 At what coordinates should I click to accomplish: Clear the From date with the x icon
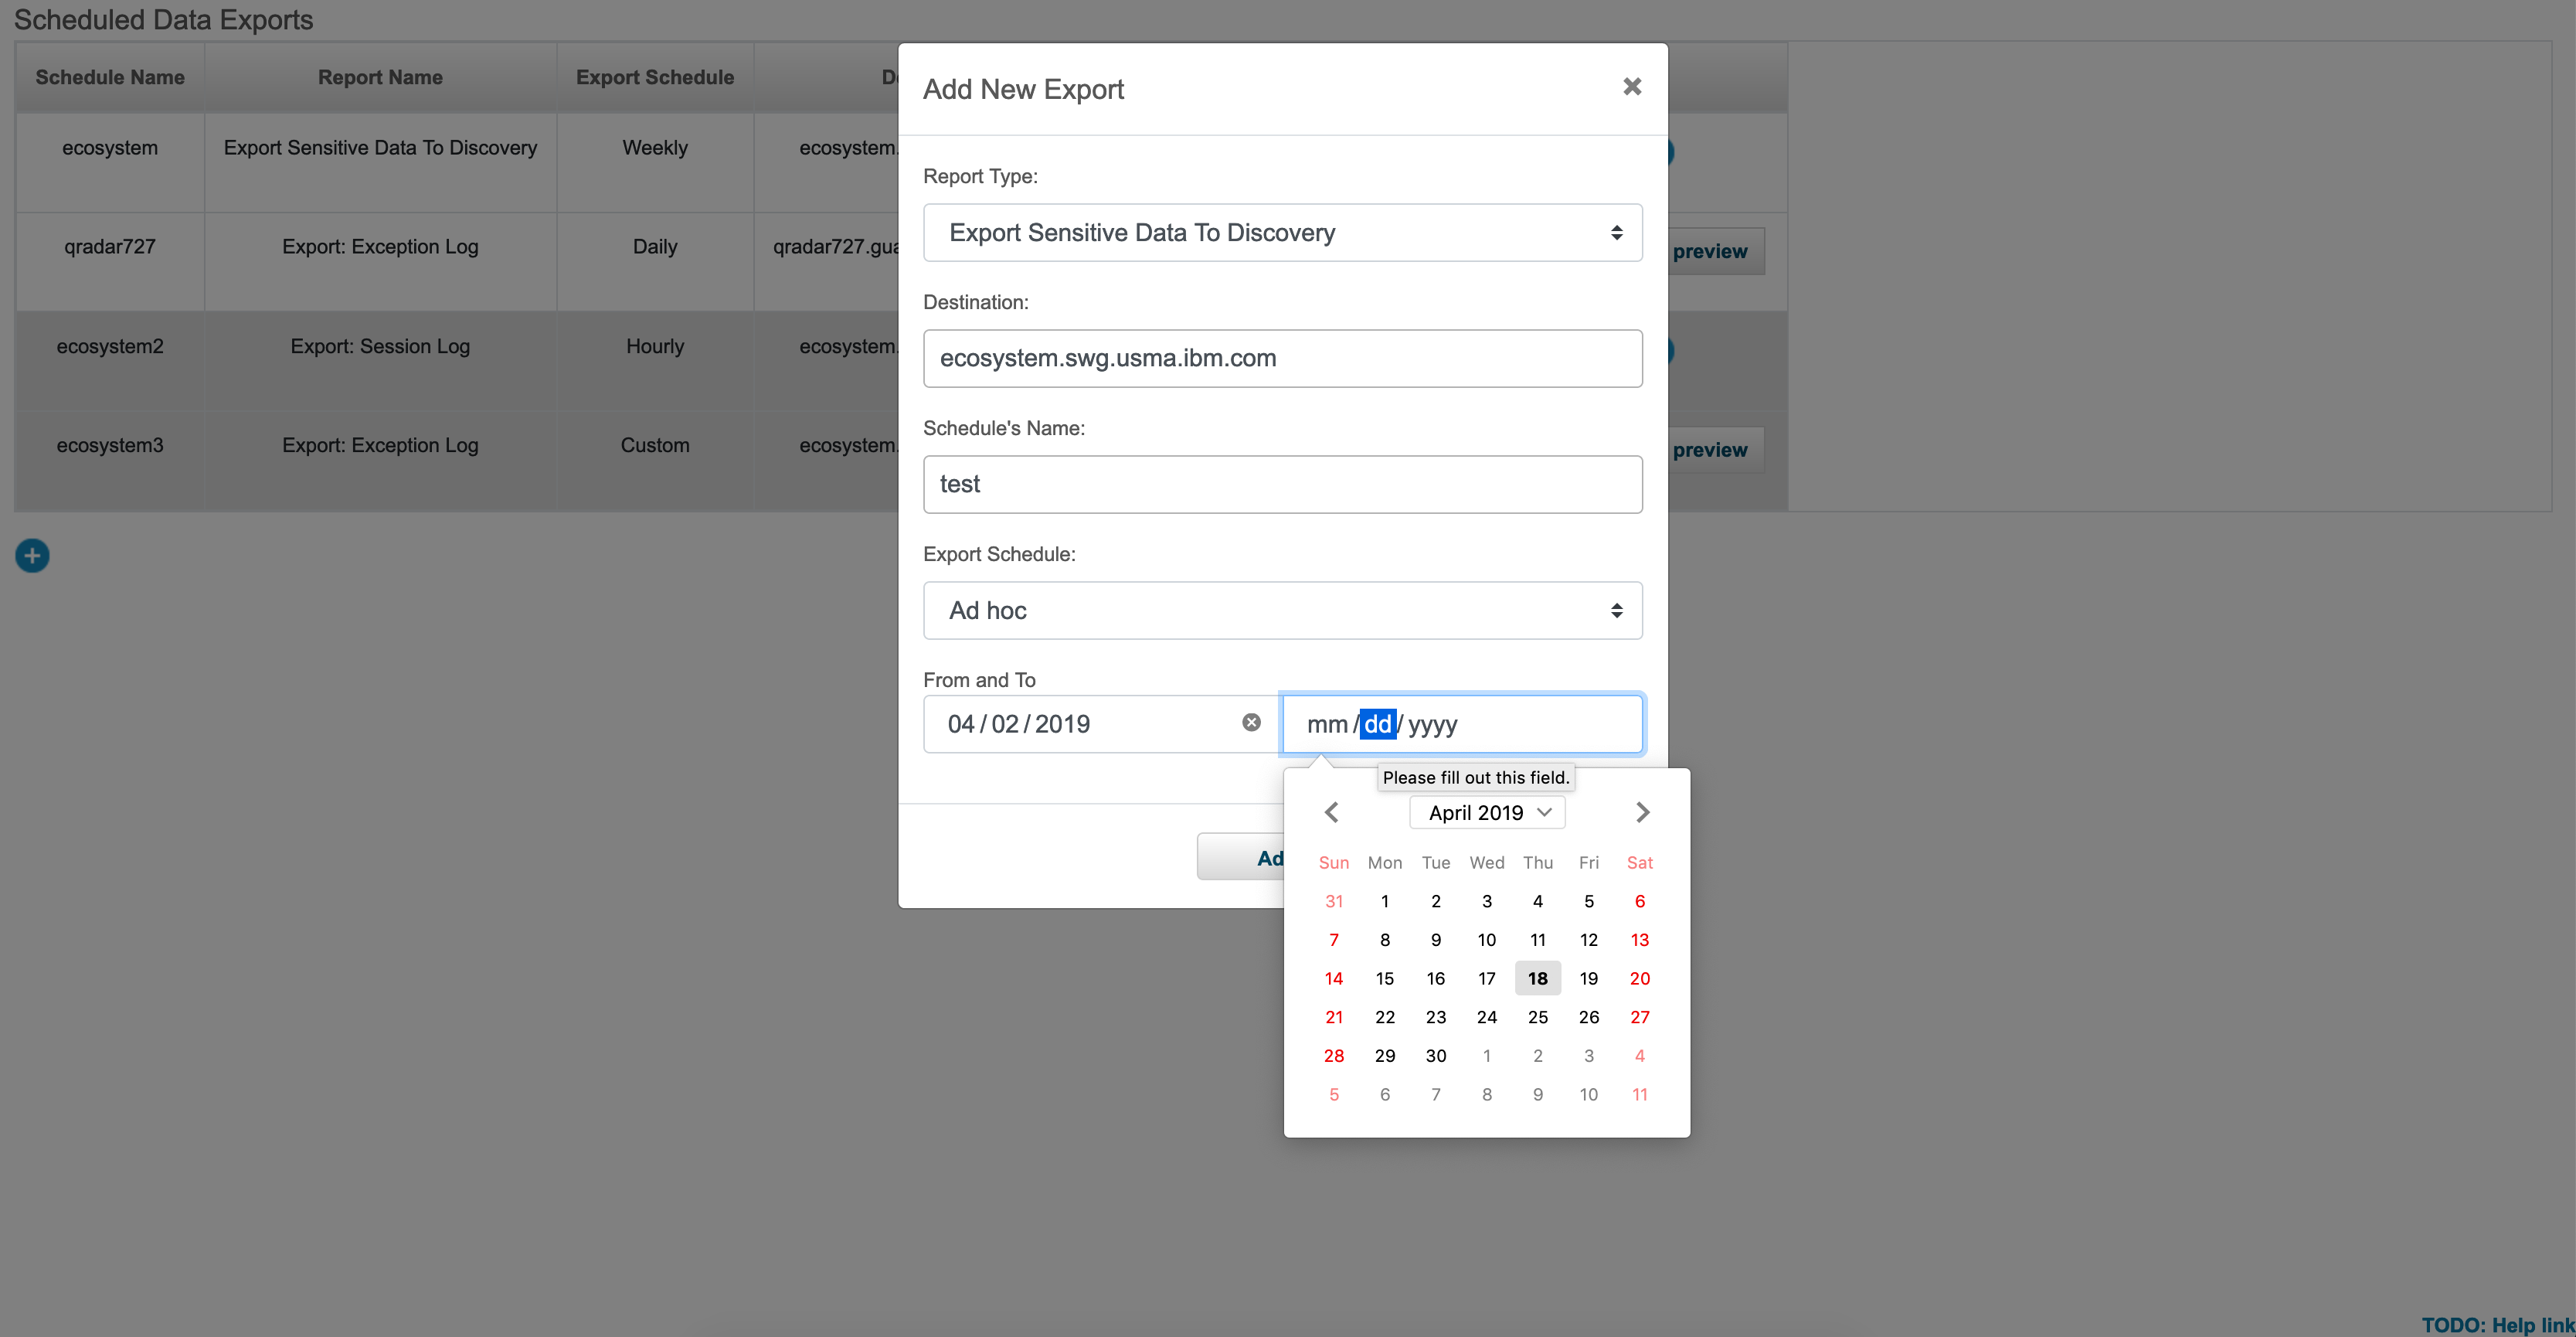coord(1251,722)
